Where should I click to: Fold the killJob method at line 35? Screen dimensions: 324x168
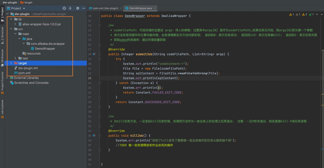pyautogui.click(x=100, y=136)
